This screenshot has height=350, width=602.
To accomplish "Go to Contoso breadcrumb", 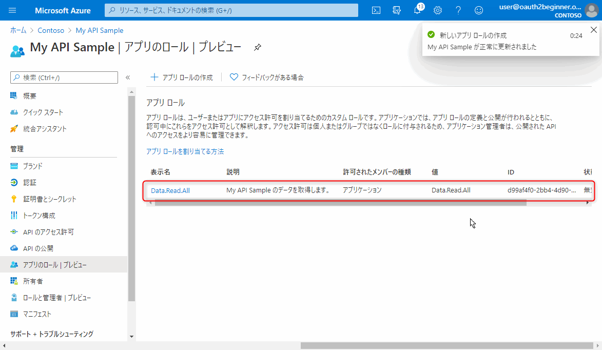I will tap(51, 30).
